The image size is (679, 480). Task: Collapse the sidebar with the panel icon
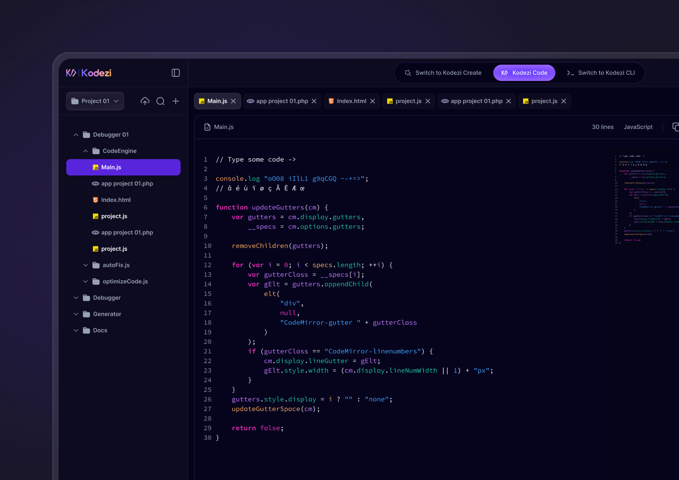click(x=175, y=73)
